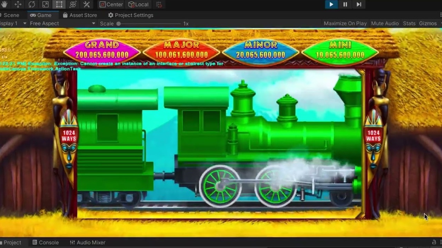442x248 pixels.
Task: Open the Asset Store tab
Action: point(80,15)
